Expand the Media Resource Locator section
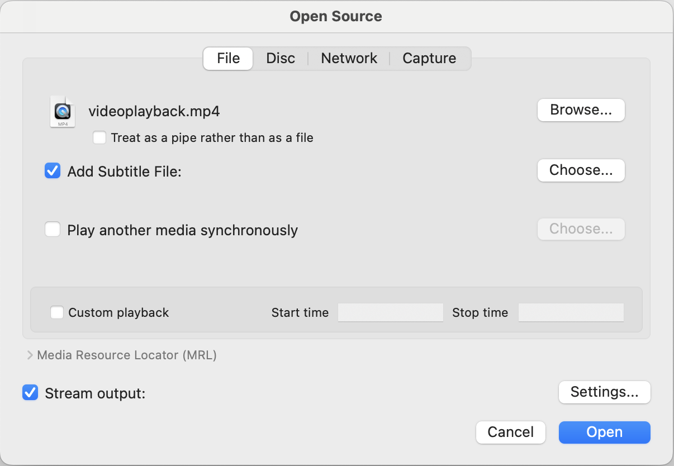674x466 pixels. [29, 355]
